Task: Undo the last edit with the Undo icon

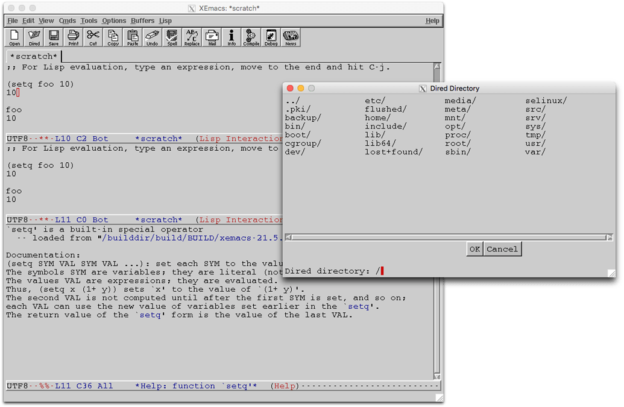Action: click(152, 37)
